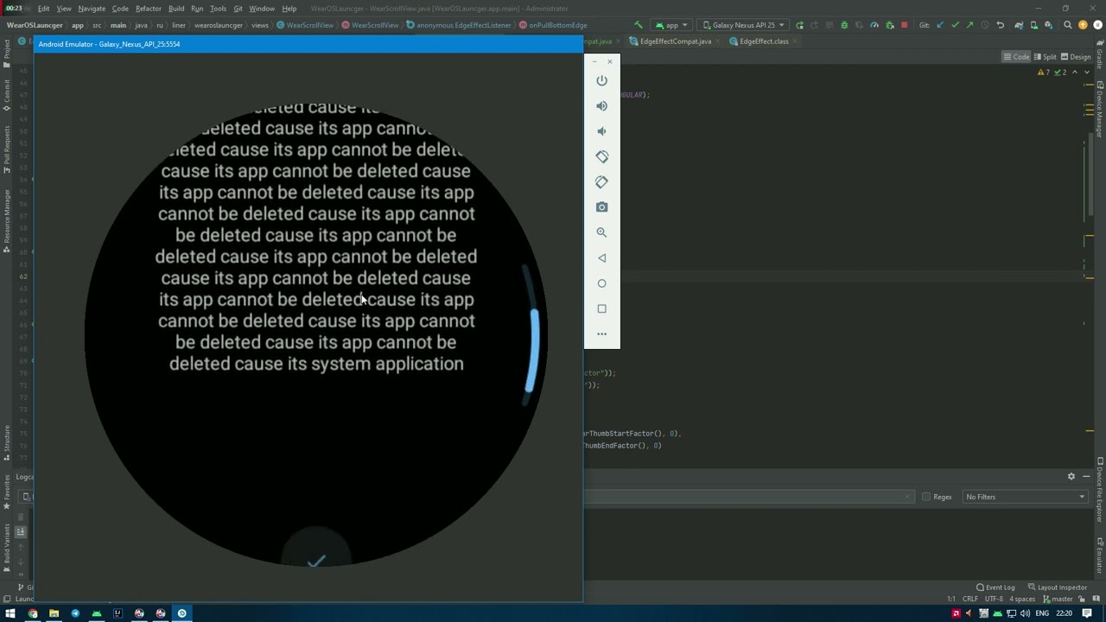Open the Build menu
This screenshot has height=622, width=1106.
pyautogui.click(x=176, y=9)
